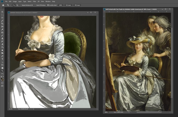This screenshot has width=178, height=117.
Task: Open the Layer menu
Action: (20, 2)
